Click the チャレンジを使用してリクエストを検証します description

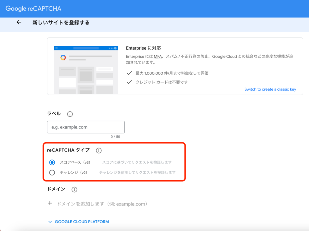[137, 173]
